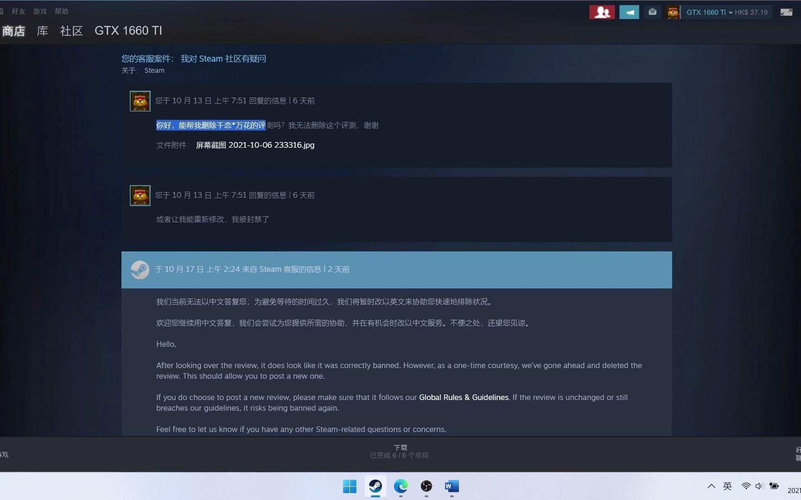Open the inbox envelope icon

click(652, 12)
